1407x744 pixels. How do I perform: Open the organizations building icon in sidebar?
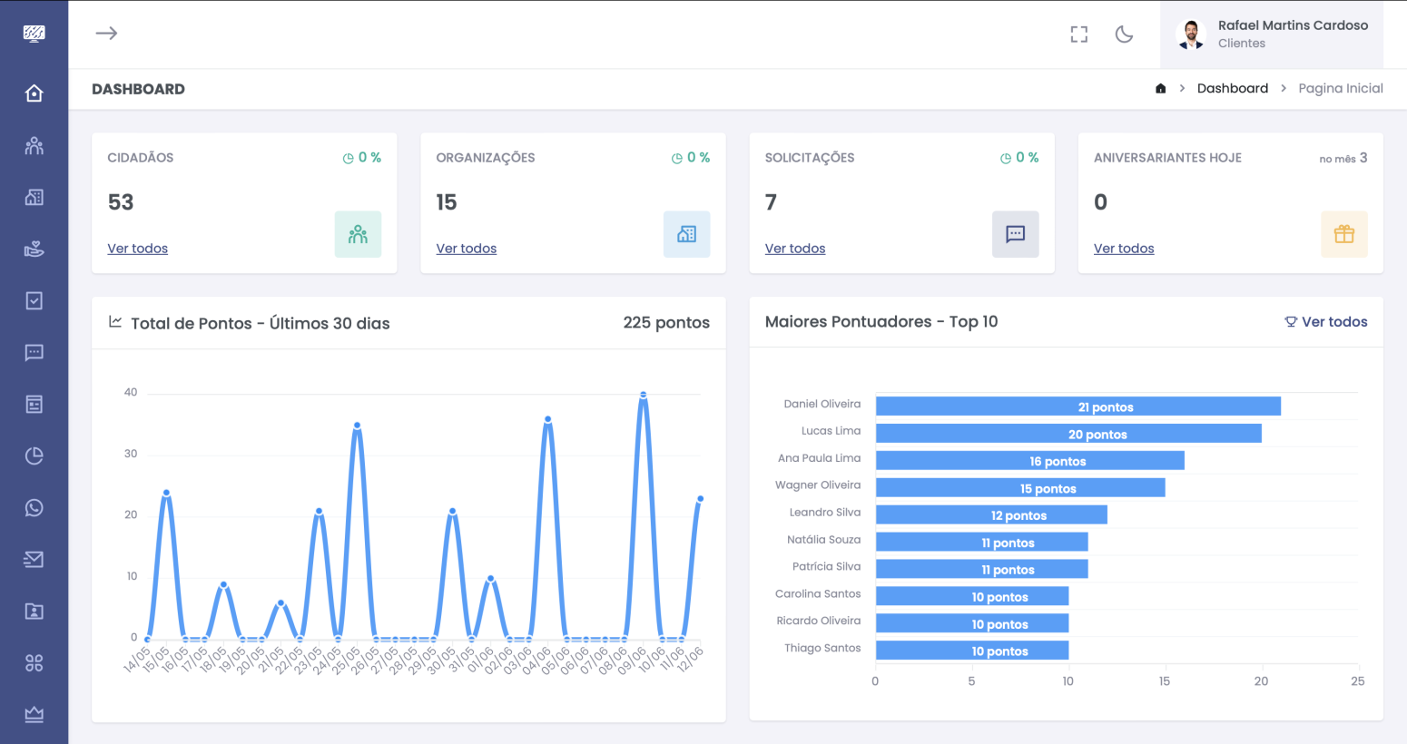(34, 197)
